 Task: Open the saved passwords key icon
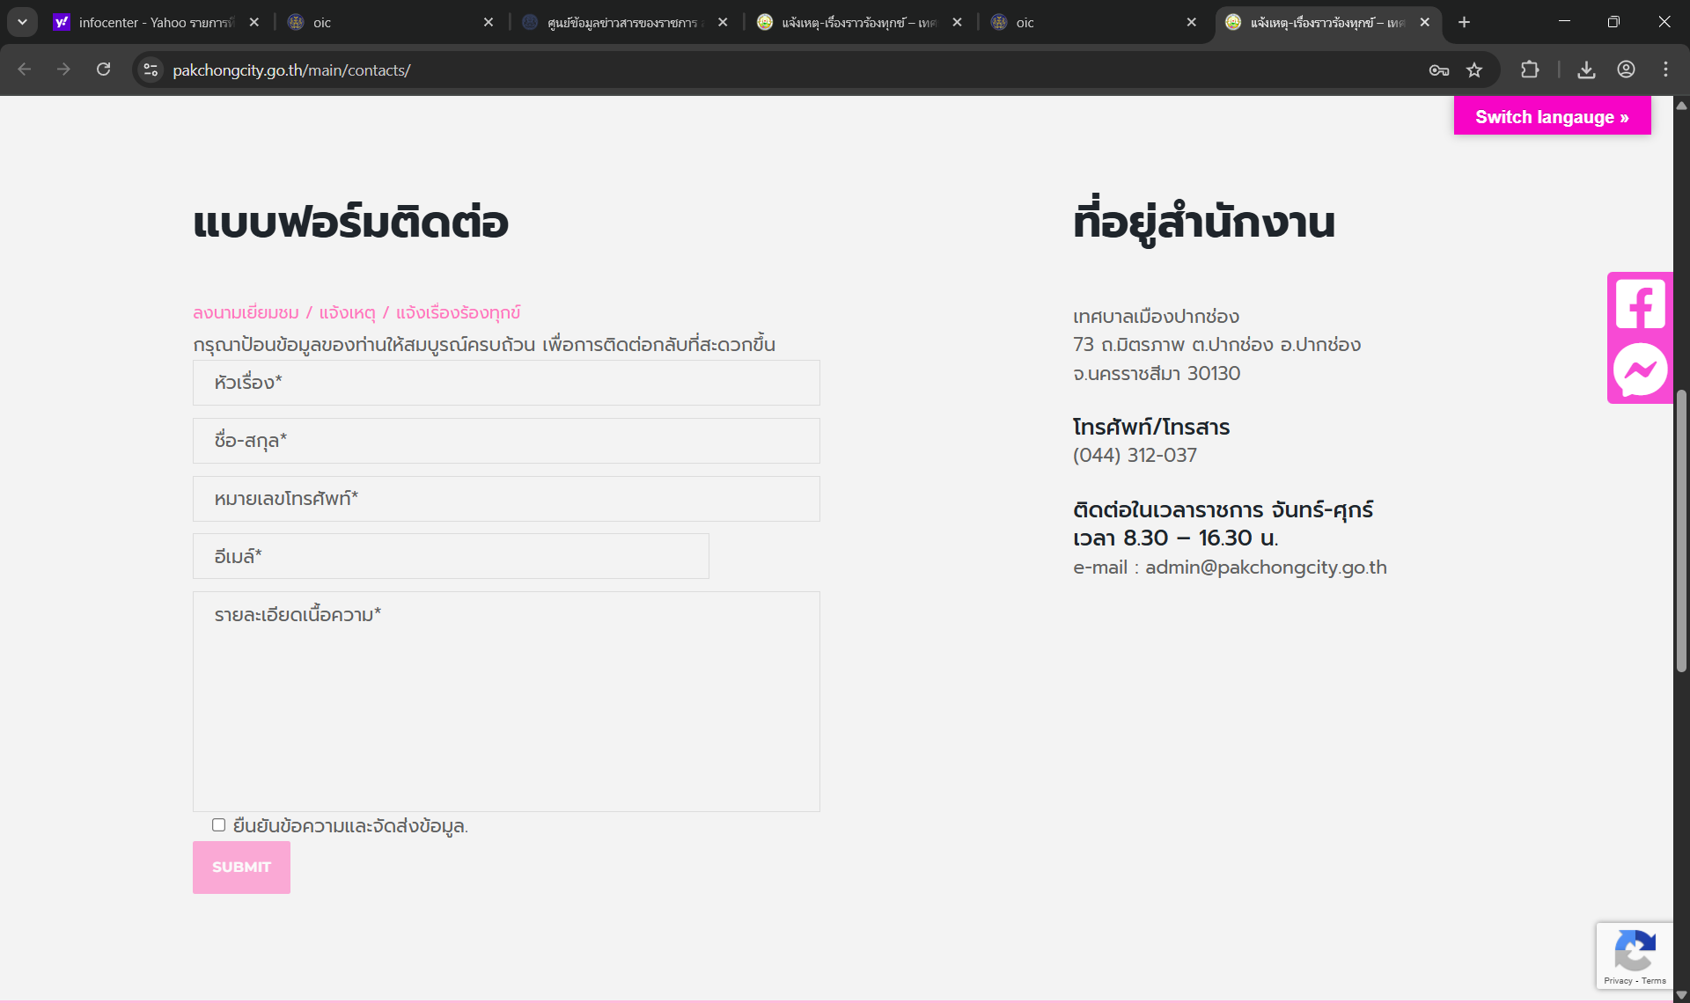tap(1439, 70)
